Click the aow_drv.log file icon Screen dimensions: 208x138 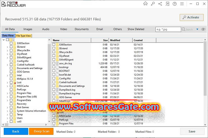pyautogui.click(x=57, y=63)
